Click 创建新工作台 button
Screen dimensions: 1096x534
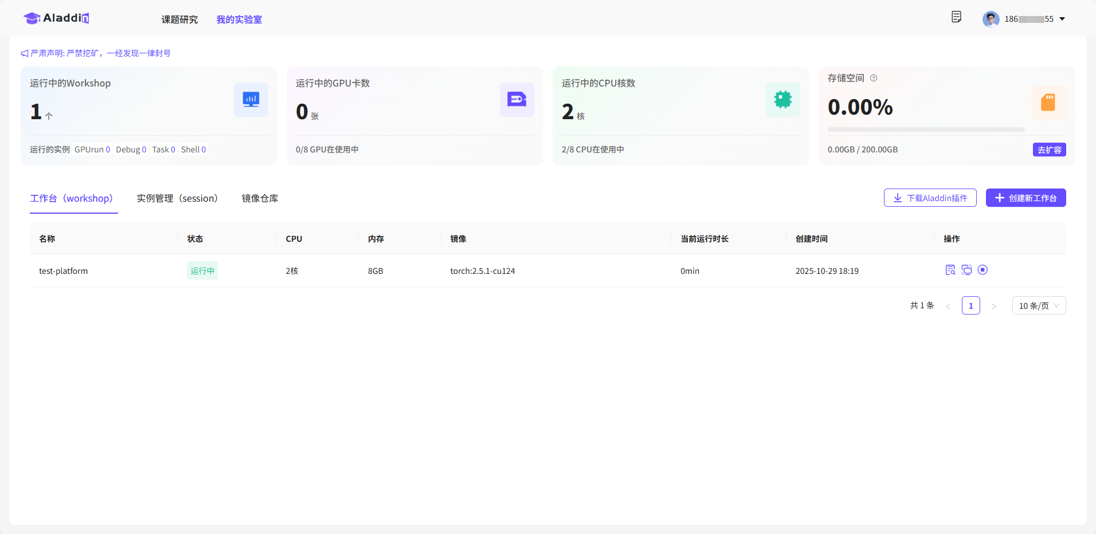tap(1025, 198)
